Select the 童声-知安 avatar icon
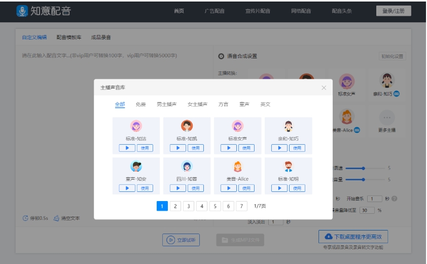 pos(136,166)
